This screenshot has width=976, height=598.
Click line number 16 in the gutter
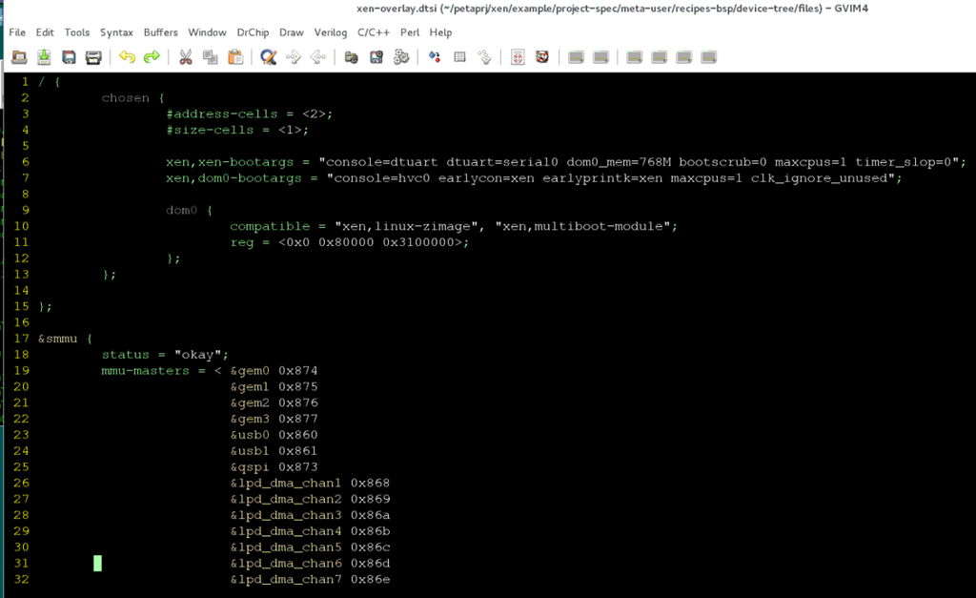tap(21, 322)
